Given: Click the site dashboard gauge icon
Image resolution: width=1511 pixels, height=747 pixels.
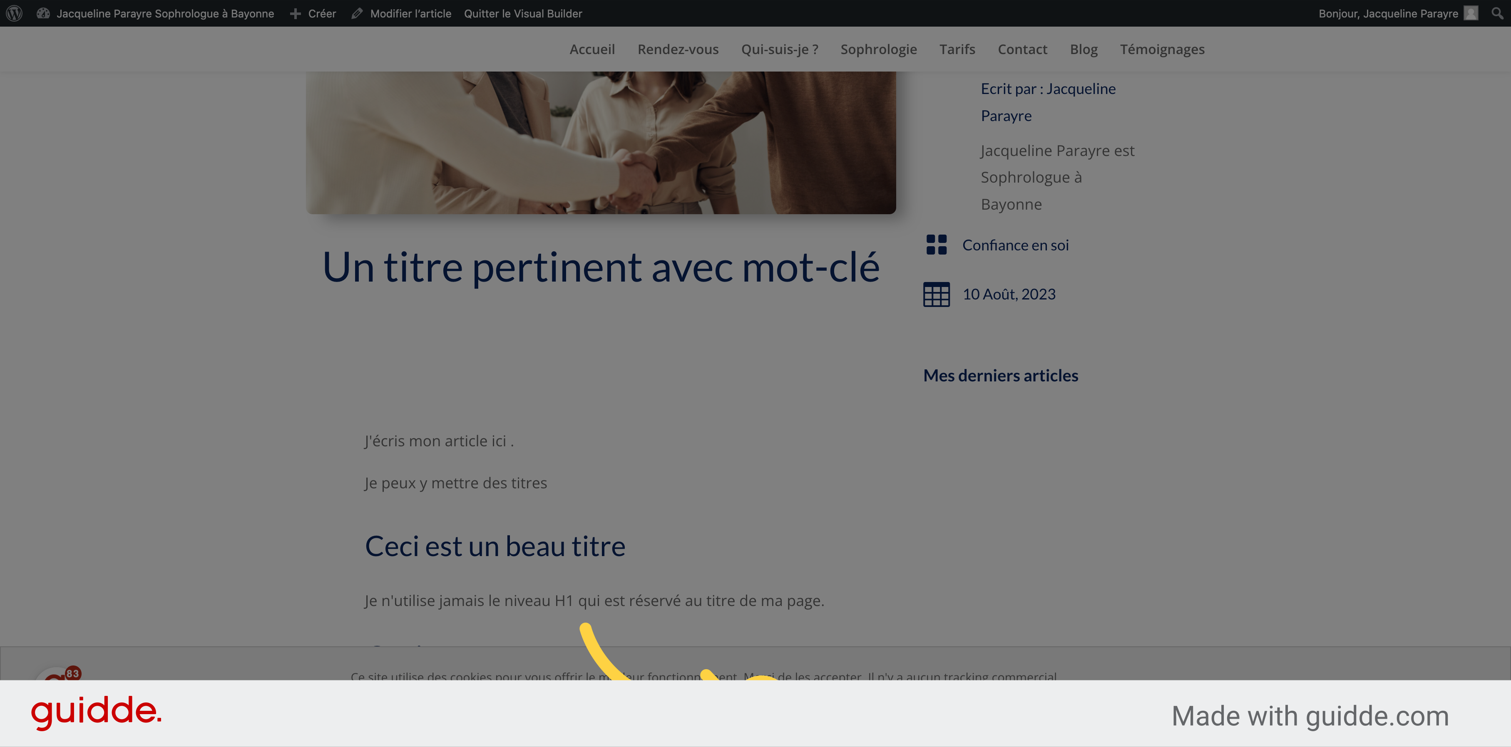Looking at the screenshot, I should pyautogui.click(x=43, y=13).
